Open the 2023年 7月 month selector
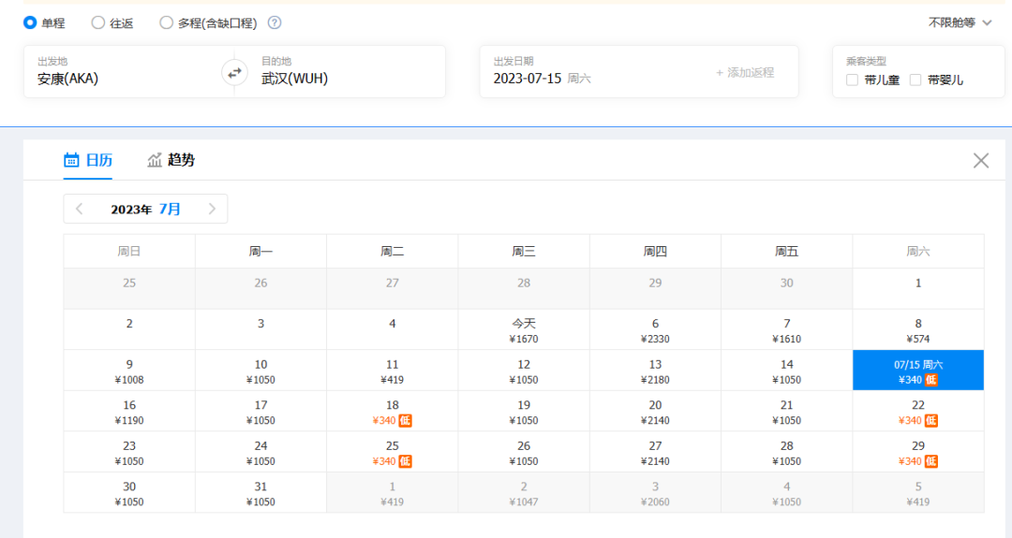 pos(146,209)
